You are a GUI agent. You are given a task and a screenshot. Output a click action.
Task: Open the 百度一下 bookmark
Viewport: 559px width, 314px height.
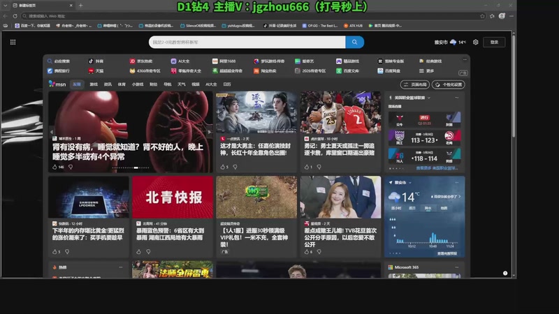point(32,26)
